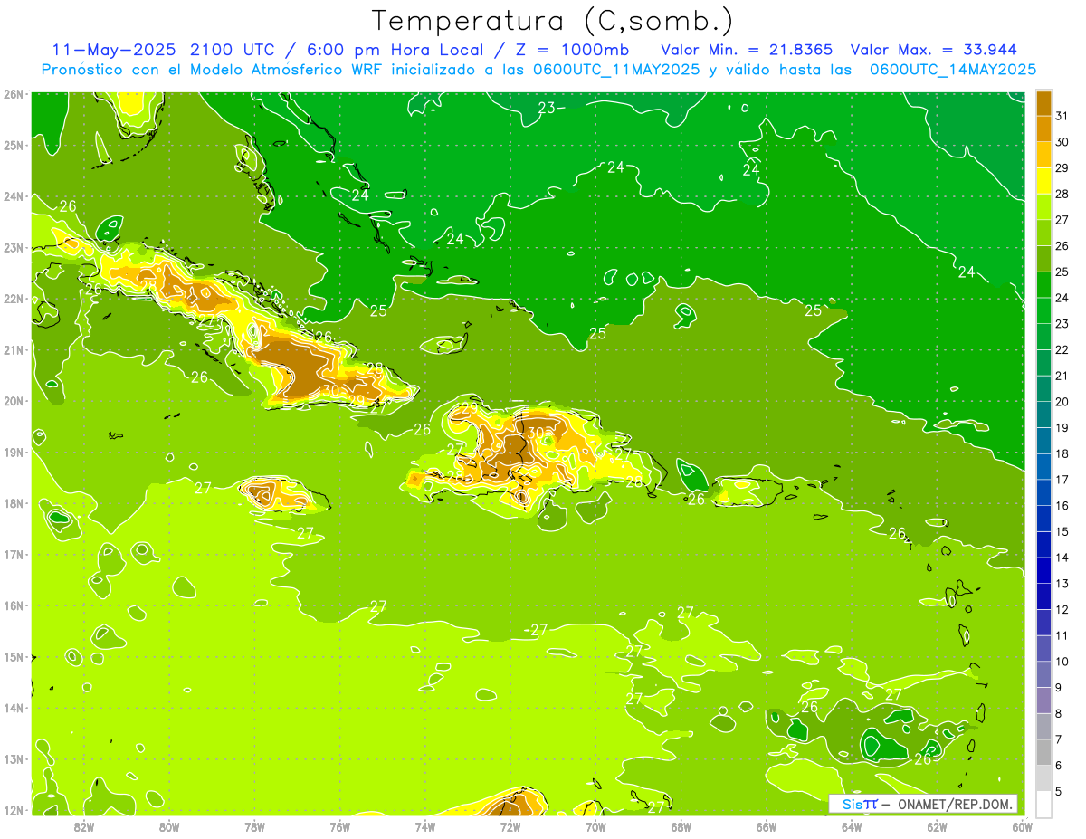The height and width of the screenshot is (839, 1086).
Task: Click the 21N latitude axis label
Action: click(14, 349)
